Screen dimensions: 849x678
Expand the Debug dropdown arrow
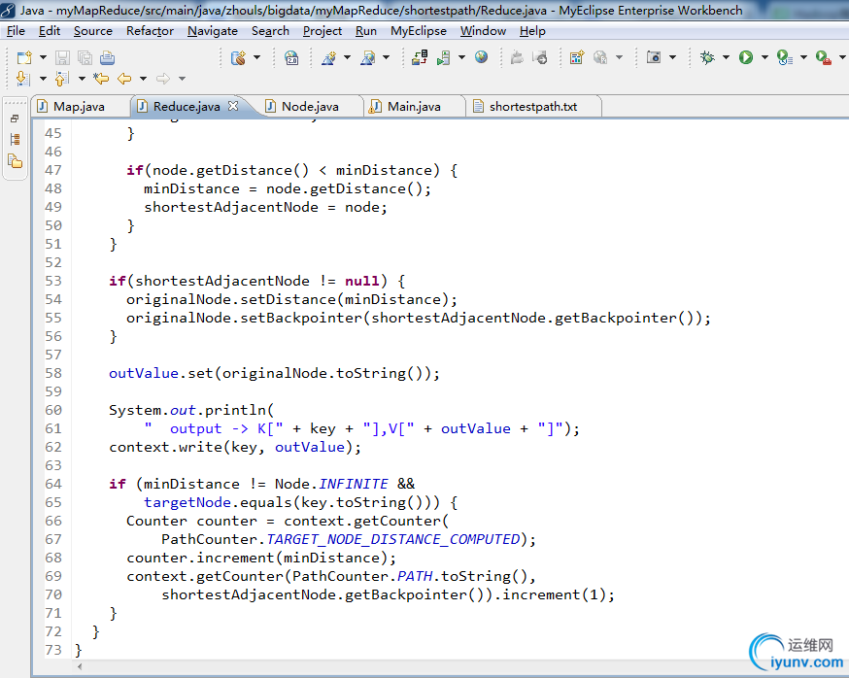726,57
